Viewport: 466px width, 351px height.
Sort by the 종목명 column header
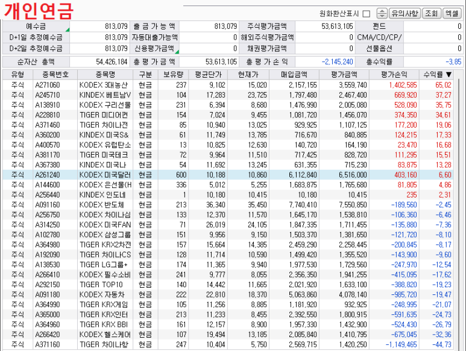105,75
